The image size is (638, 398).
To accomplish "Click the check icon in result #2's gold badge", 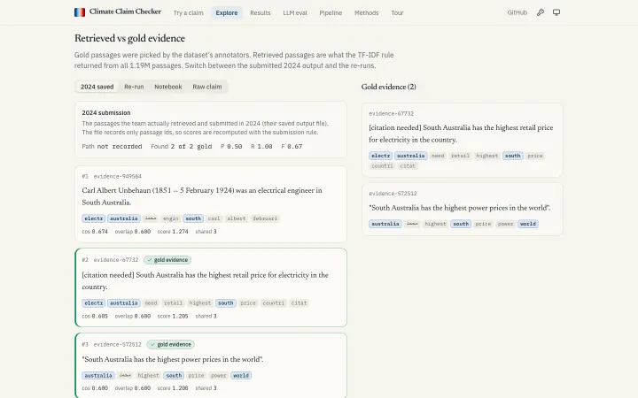I will 150,260.
